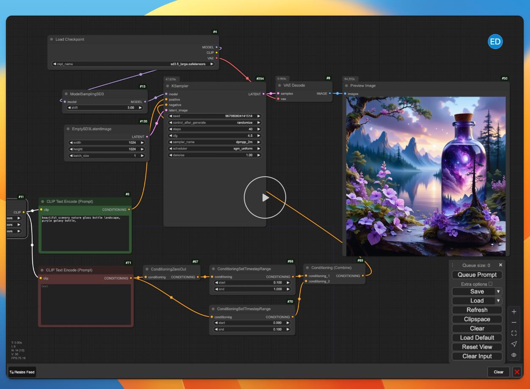The width and height of the screenshot is (530, 389).
Task: Collapse the ModelSamplingSD3 node via its title dot
Action: [66, 94]
